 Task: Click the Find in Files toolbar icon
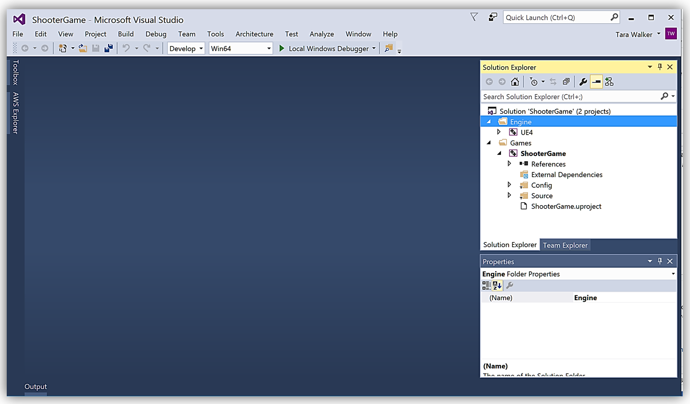(x=388, y=48)
